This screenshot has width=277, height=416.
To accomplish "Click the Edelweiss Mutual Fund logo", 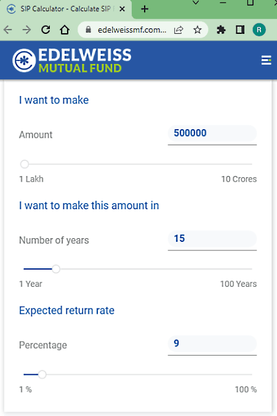I will [71, 60].
